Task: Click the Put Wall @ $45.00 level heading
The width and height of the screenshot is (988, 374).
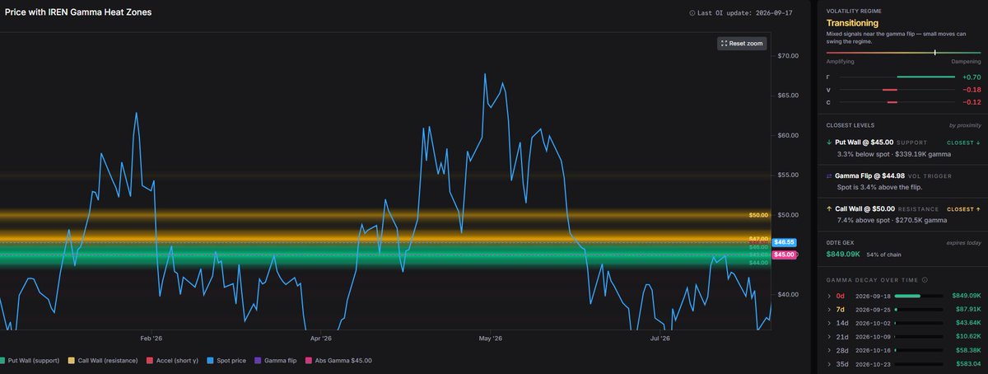Action: [x=863, y=143]
